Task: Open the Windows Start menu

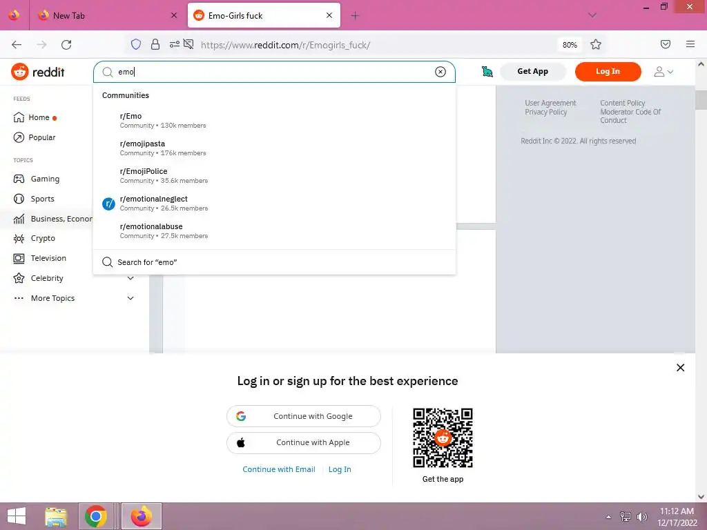Action: point(17,516)
